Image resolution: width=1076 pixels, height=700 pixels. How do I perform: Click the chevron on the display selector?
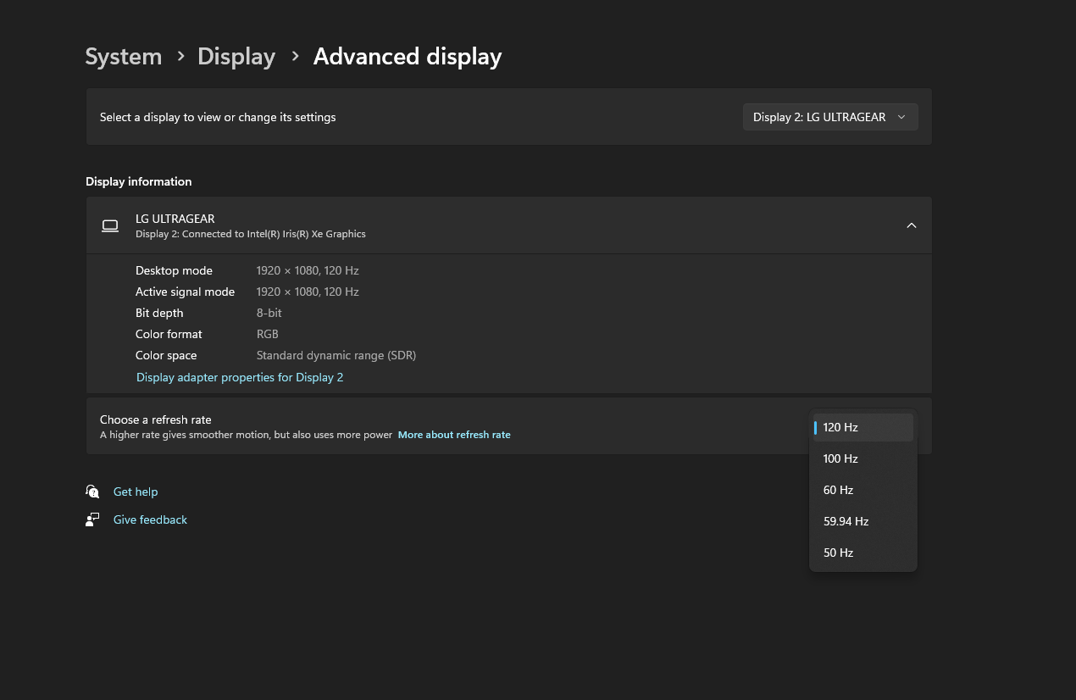(901, 117)
